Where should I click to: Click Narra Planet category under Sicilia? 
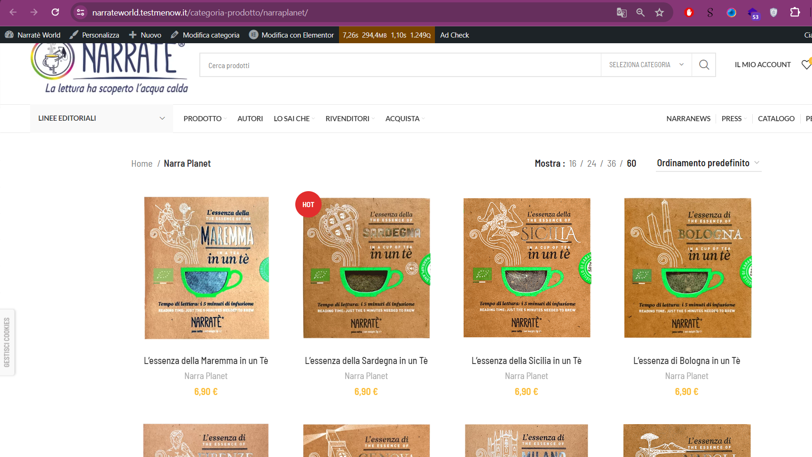[x=527, y=376]
